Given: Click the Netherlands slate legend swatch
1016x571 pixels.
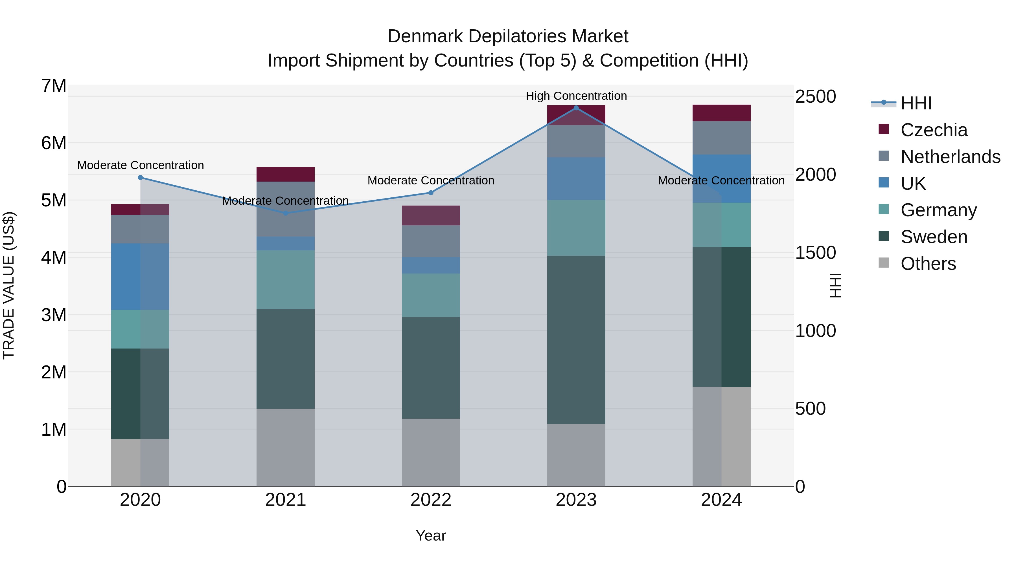Looking at the screenshot, I should [x=884, y=156].
